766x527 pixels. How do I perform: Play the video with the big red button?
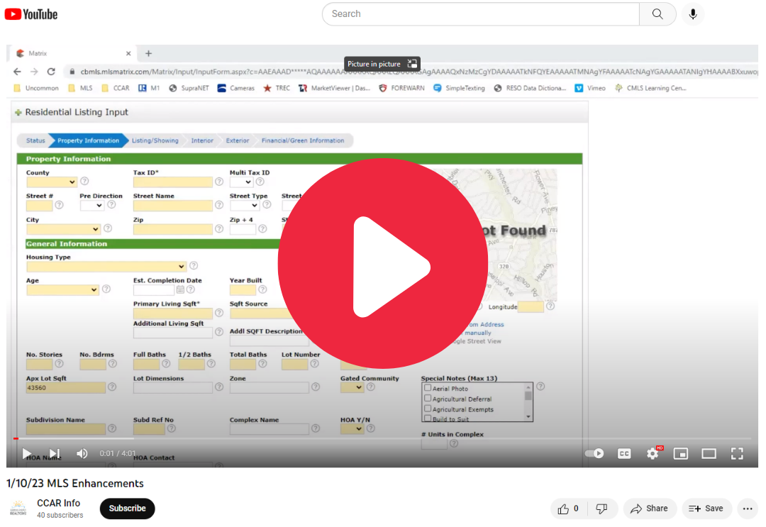(x=382, y=263)
